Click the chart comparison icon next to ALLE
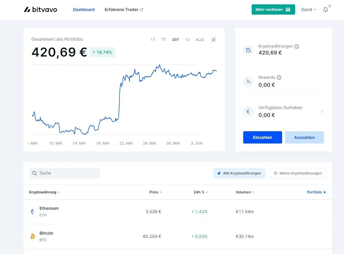Screen dimensions: 344x254 pyautogui.click(x=214, y=40)
